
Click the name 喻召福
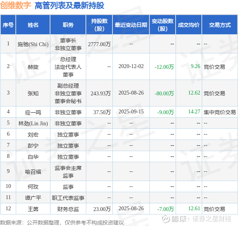click(x=33, y=172)
